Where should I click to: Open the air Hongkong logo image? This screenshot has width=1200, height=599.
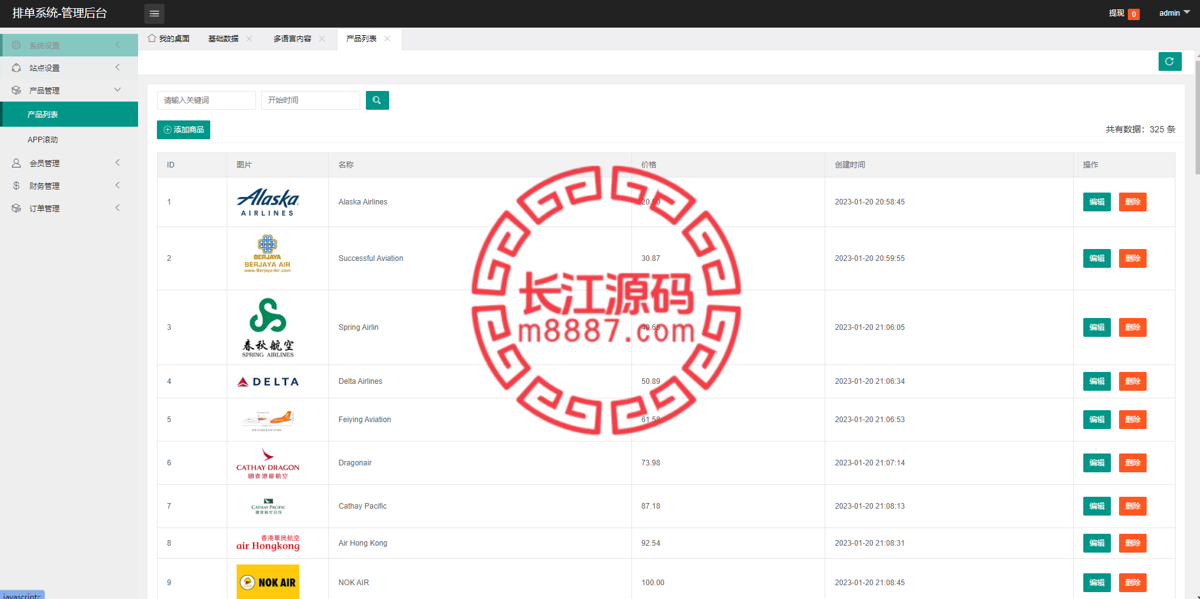click(268, 543)
